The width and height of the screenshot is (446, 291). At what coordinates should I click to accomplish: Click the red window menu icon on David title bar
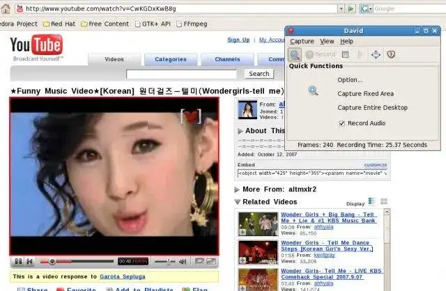click(291, 31)
